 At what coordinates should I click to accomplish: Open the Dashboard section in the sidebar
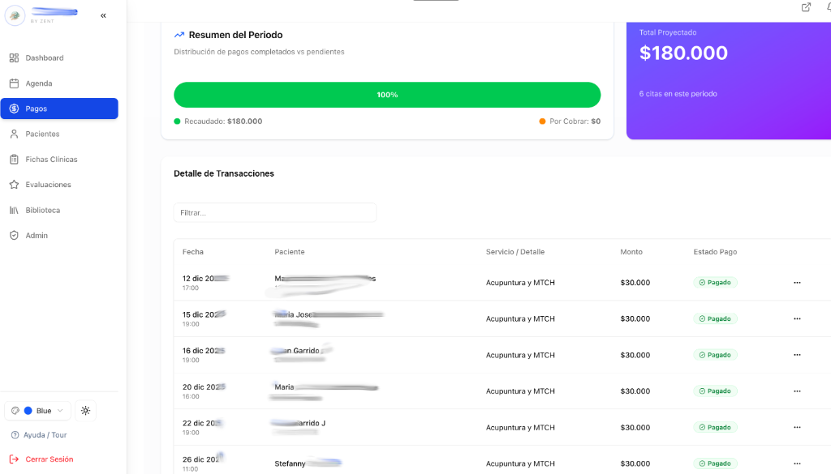tap(41, 58)
